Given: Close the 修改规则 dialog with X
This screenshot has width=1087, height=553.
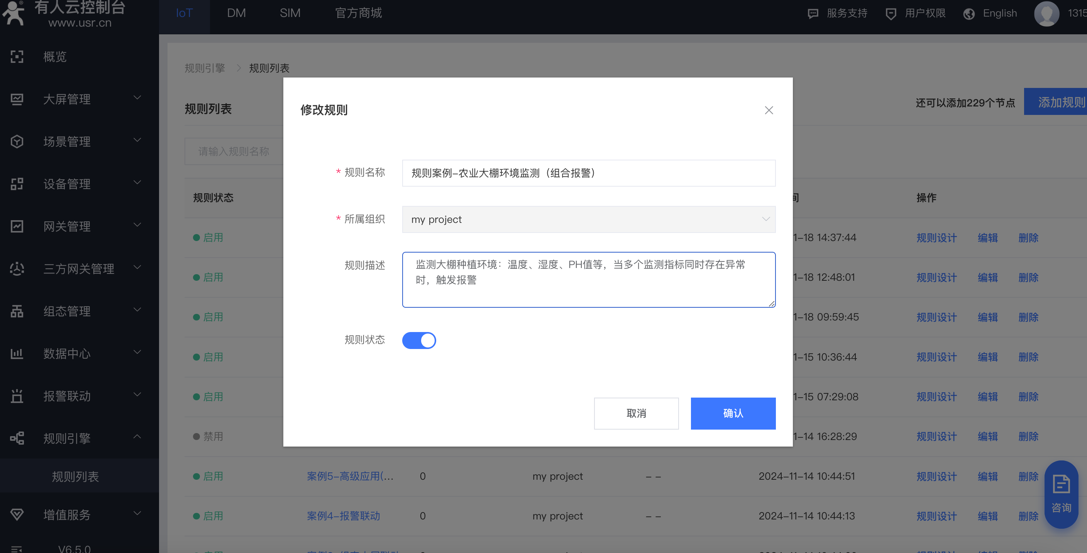Looking at the screenshot, I should (769, 110).
